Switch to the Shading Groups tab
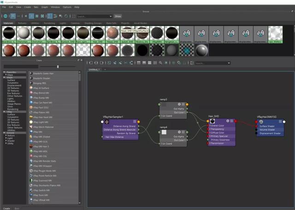Image resolution: width=295 pixels, height=210 pixels. (x=93, y=23)
